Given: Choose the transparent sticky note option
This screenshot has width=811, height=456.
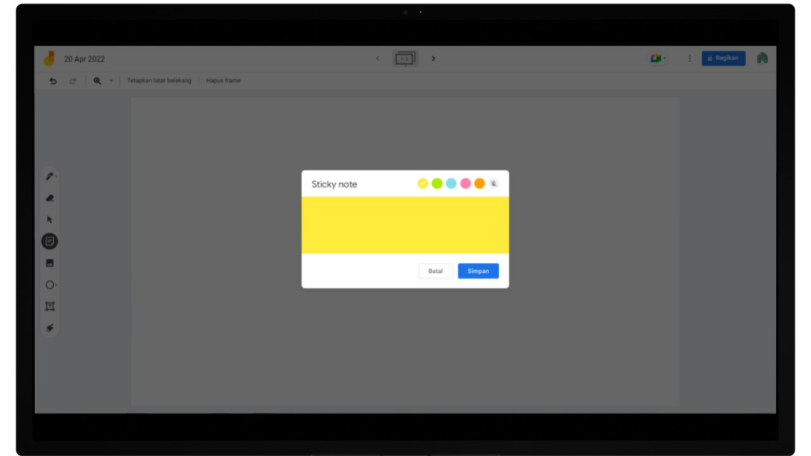Looking at the screenshot, I should [494, 184].
